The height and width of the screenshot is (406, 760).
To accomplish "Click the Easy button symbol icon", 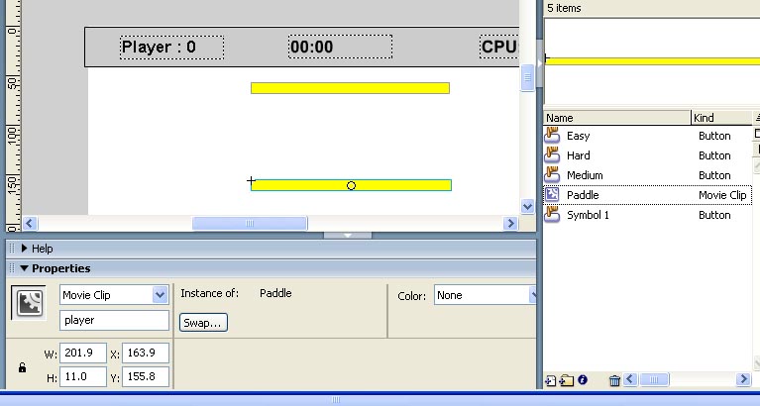I will pyautogui.click(x=552, y=136).
